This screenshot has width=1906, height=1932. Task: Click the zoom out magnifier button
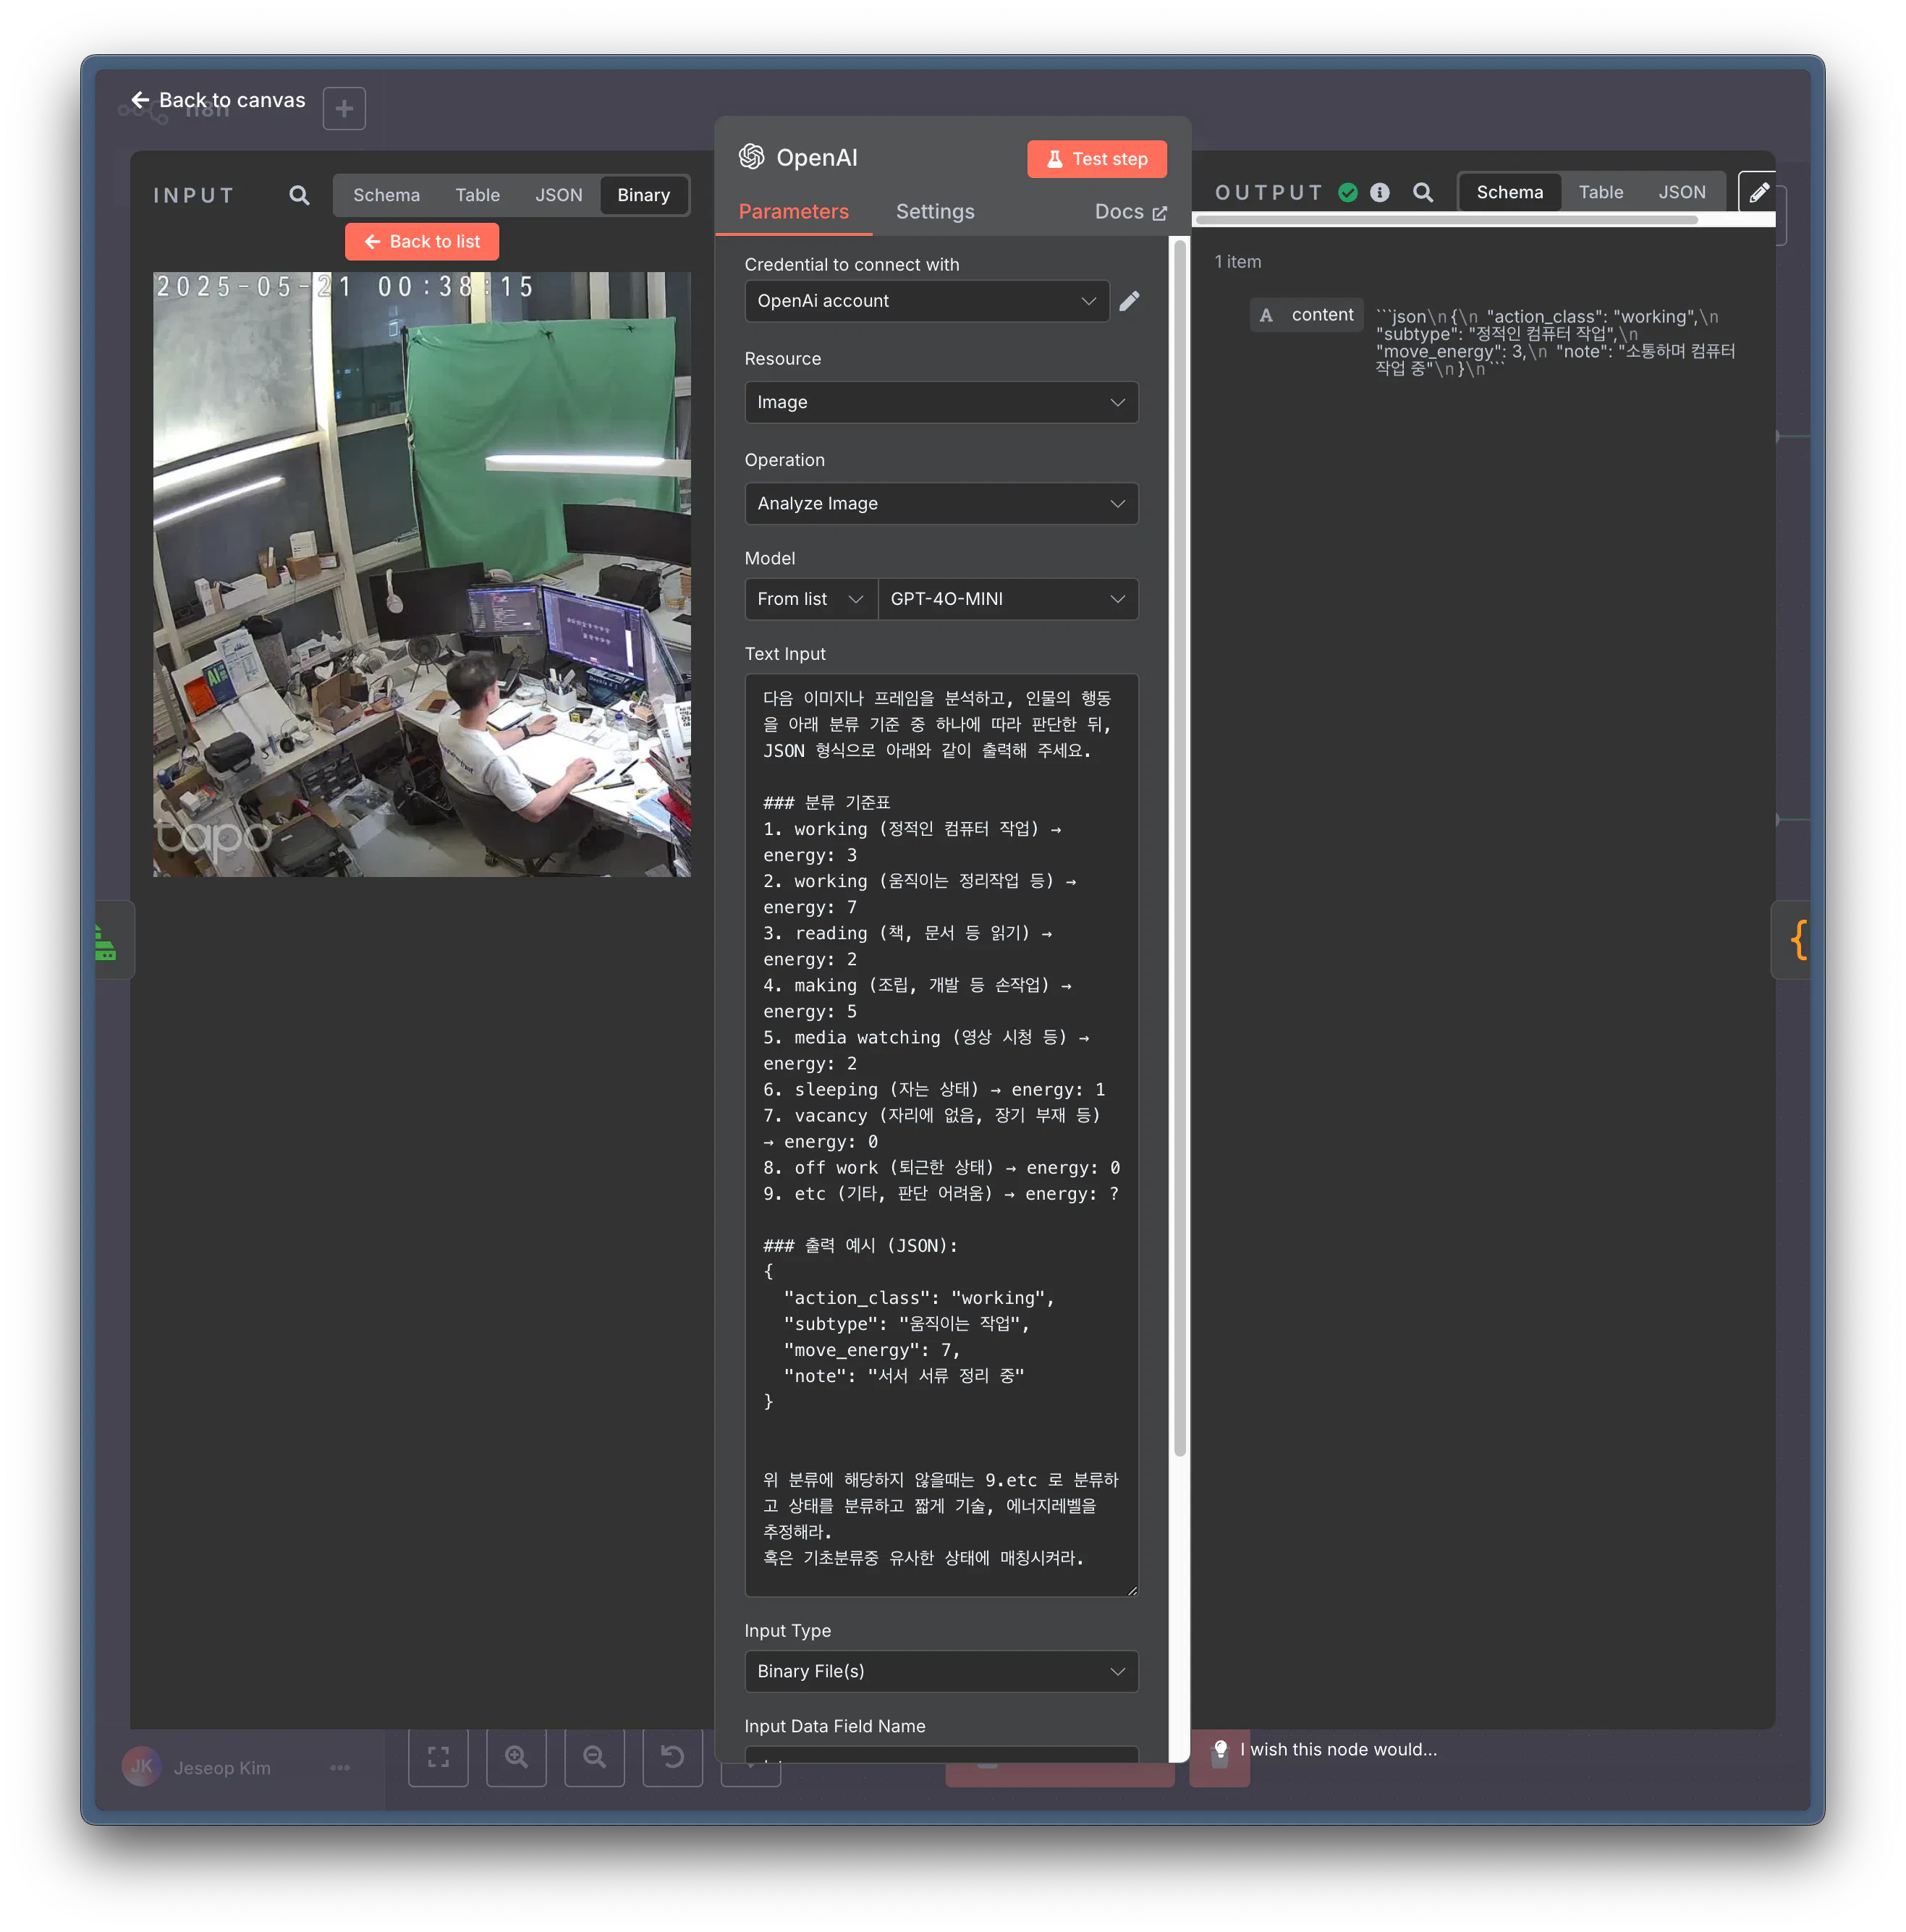[x=594, y=1757]
